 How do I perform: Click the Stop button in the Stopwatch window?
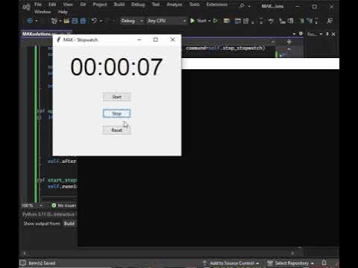(117, 113)
